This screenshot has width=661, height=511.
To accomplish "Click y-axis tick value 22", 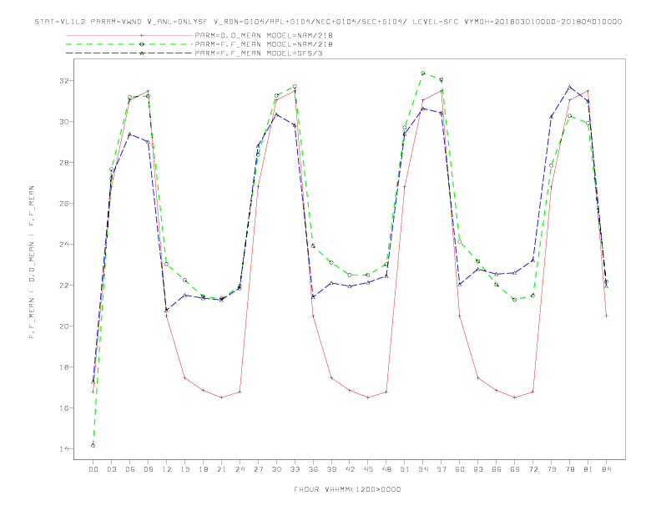I will point(63,285).
